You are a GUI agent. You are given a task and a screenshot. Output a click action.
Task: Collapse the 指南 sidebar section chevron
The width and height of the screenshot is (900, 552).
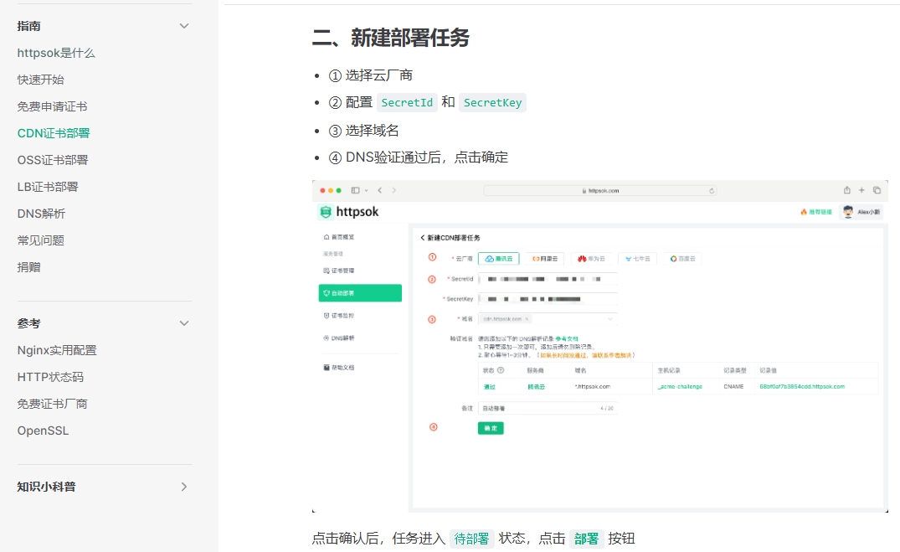[x=184, y=26]
